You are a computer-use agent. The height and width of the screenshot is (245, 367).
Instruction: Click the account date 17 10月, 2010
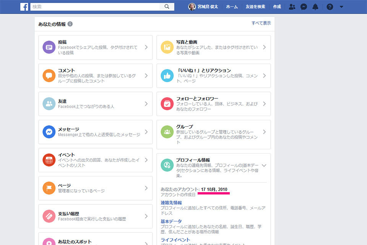tap(214, 189)
